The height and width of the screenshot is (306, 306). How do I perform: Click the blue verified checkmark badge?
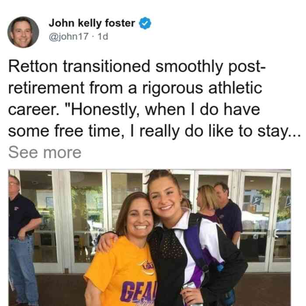pyautogui.click(x=145, y=23)
